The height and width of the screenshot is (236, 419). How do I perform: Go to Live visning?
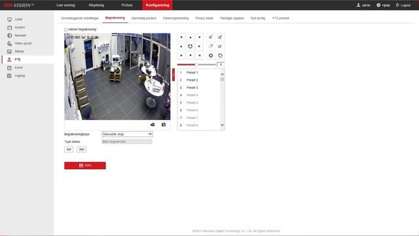pyautogui.click(x=65, y=5)
